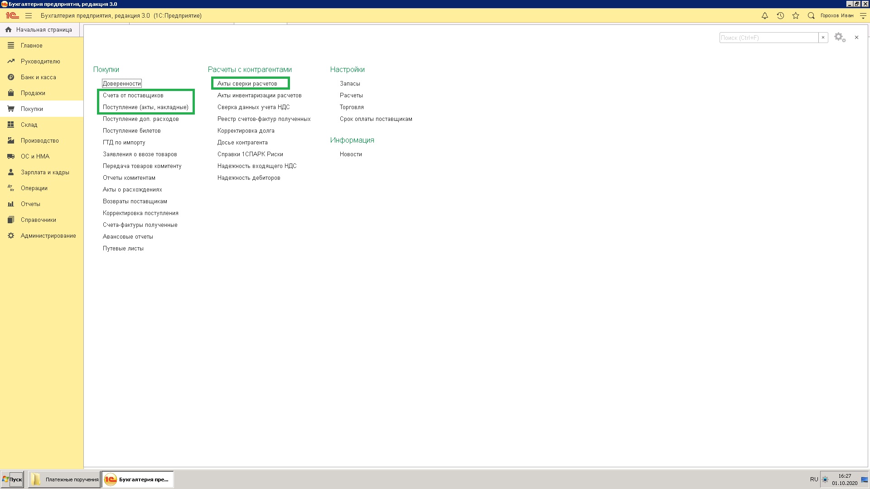Open the Зарплата и кадры section

click(x=45, y=173)
